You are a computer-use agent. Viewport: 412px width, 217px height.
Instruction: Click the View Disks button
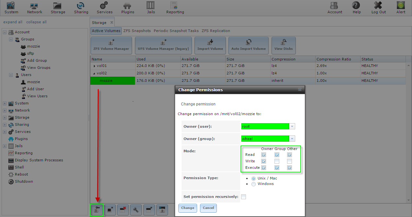click(x=284, y=45)
